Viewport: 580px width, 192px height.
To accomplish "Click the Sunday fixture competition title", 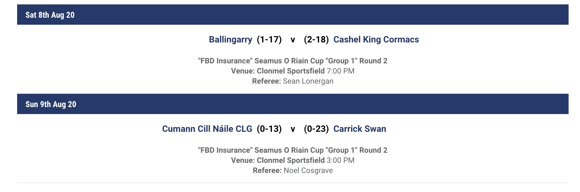I will click(x=293, y=150).
